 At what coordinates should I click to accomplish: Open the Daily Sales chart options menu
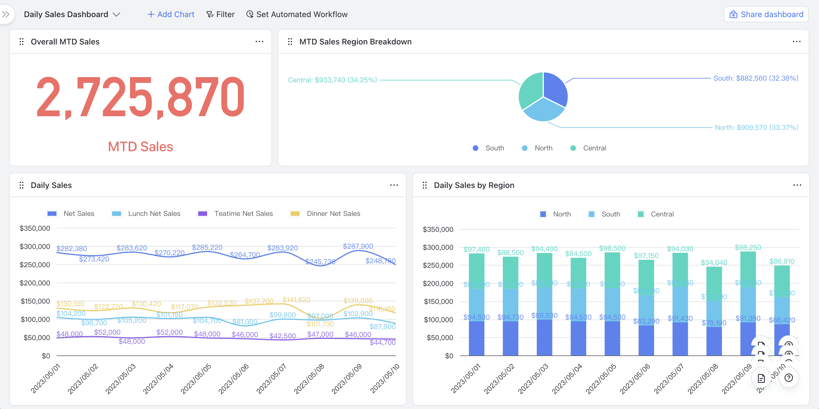[394, 185]
